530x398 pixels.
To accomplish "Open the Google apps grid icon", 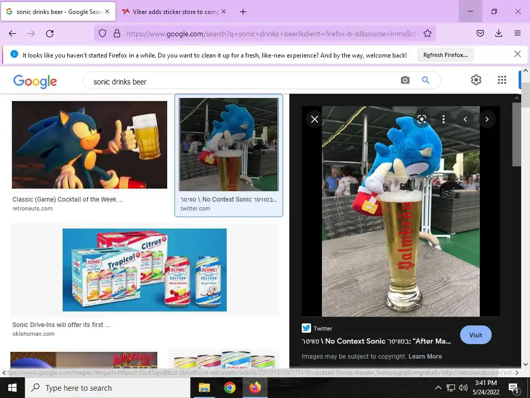I will pos(502,80).
